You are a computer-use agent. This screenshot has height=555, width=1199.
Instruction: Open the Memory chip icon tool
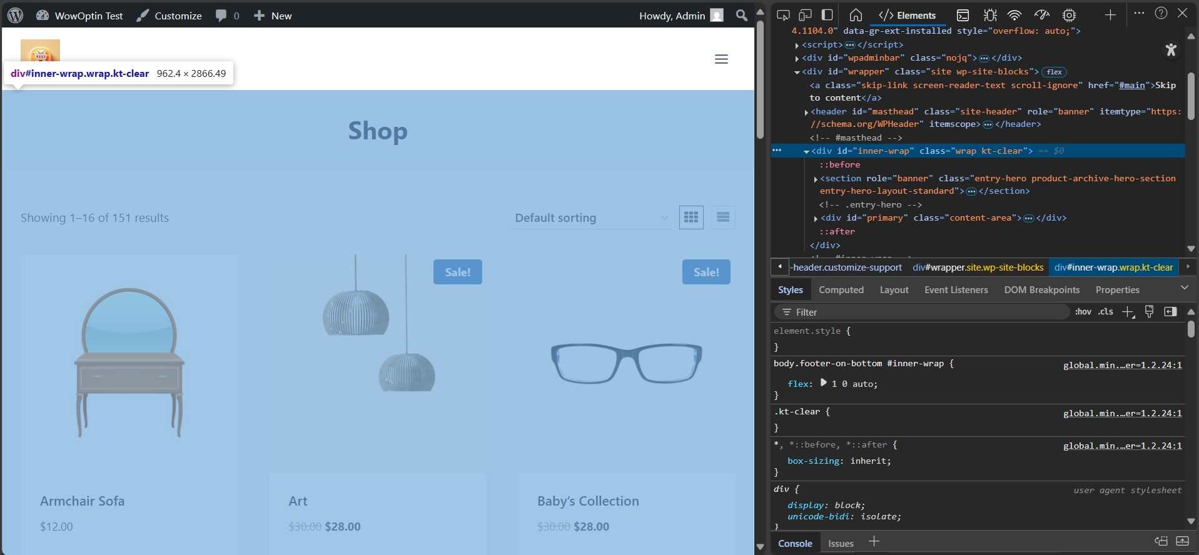(x=1070, y=15)
